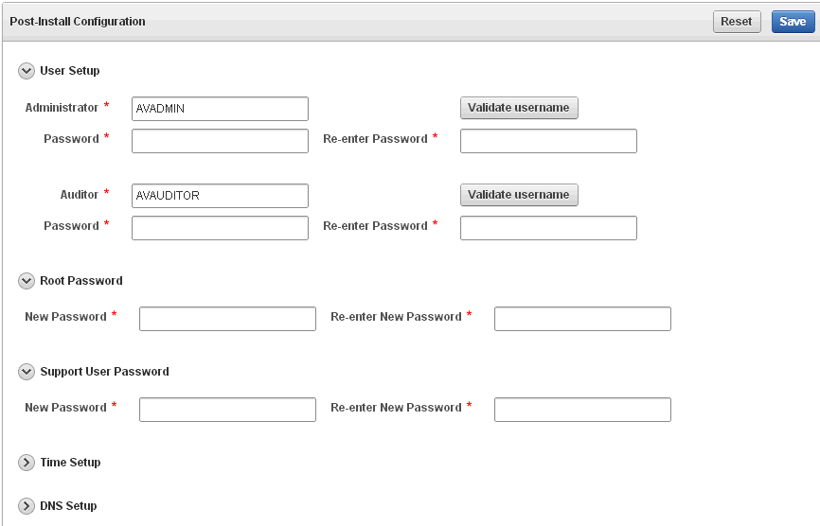Collapse the User Setup section
820x526 pixels.
pyautogui.click(x=27, y=71)
